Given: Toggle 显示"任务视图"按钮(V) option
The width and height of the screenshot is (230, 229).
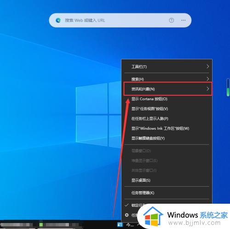Looking at the screenshot, I should pos(167,109).
